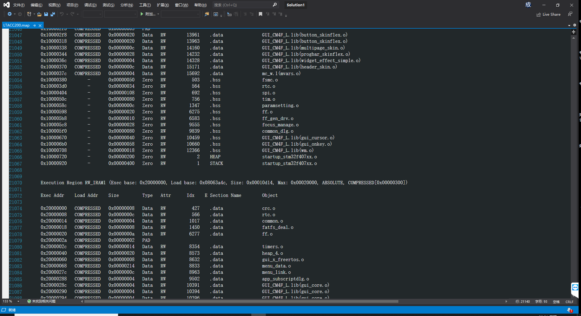
Task: Click the Find in Files icon
Action: tap(207, 14)
